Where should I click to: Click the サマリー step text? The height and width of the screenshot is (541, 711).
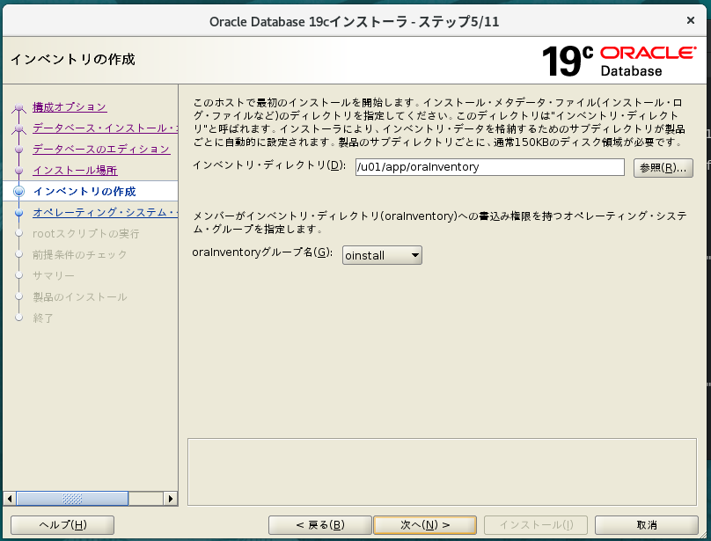[x=54, y=275]
